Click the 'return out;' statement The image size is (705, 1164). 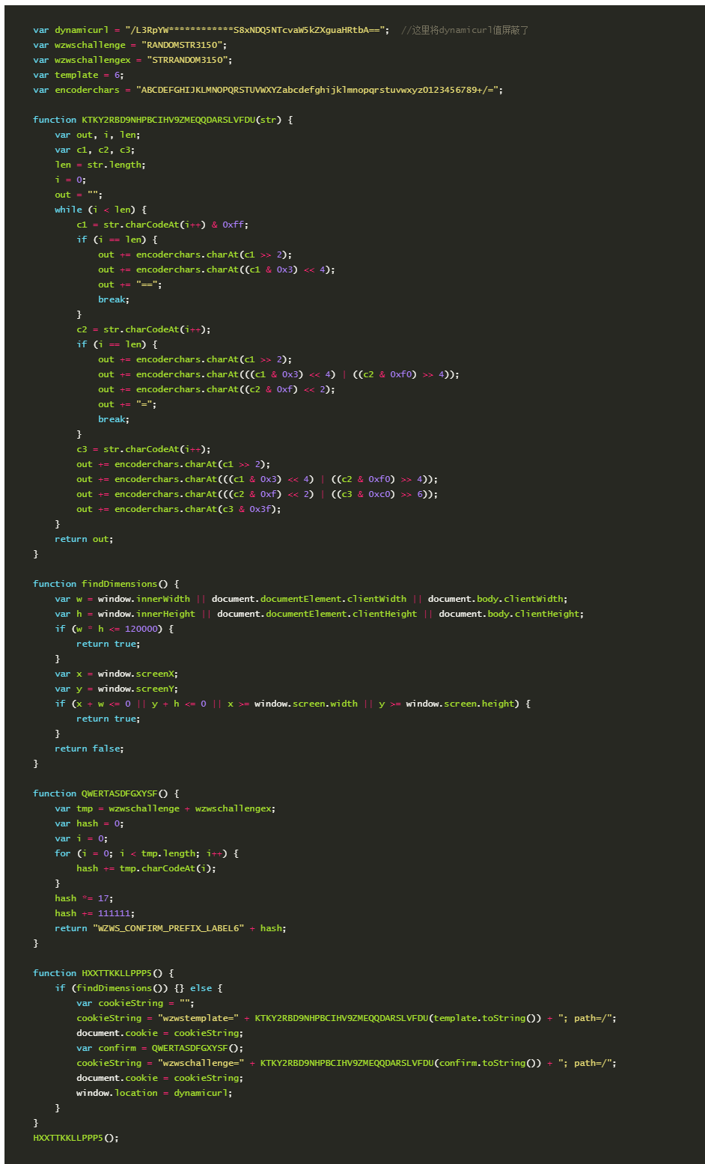pyautogui.click(x=84, y=539)
